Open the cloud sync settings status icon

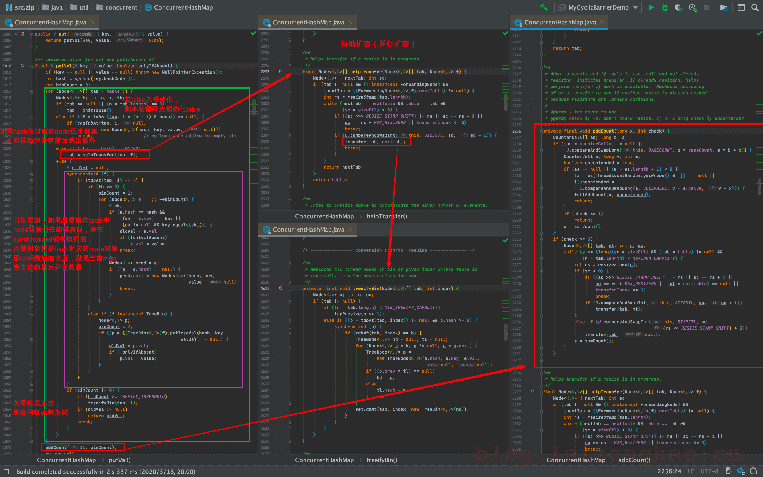click(x=741, y=471)
